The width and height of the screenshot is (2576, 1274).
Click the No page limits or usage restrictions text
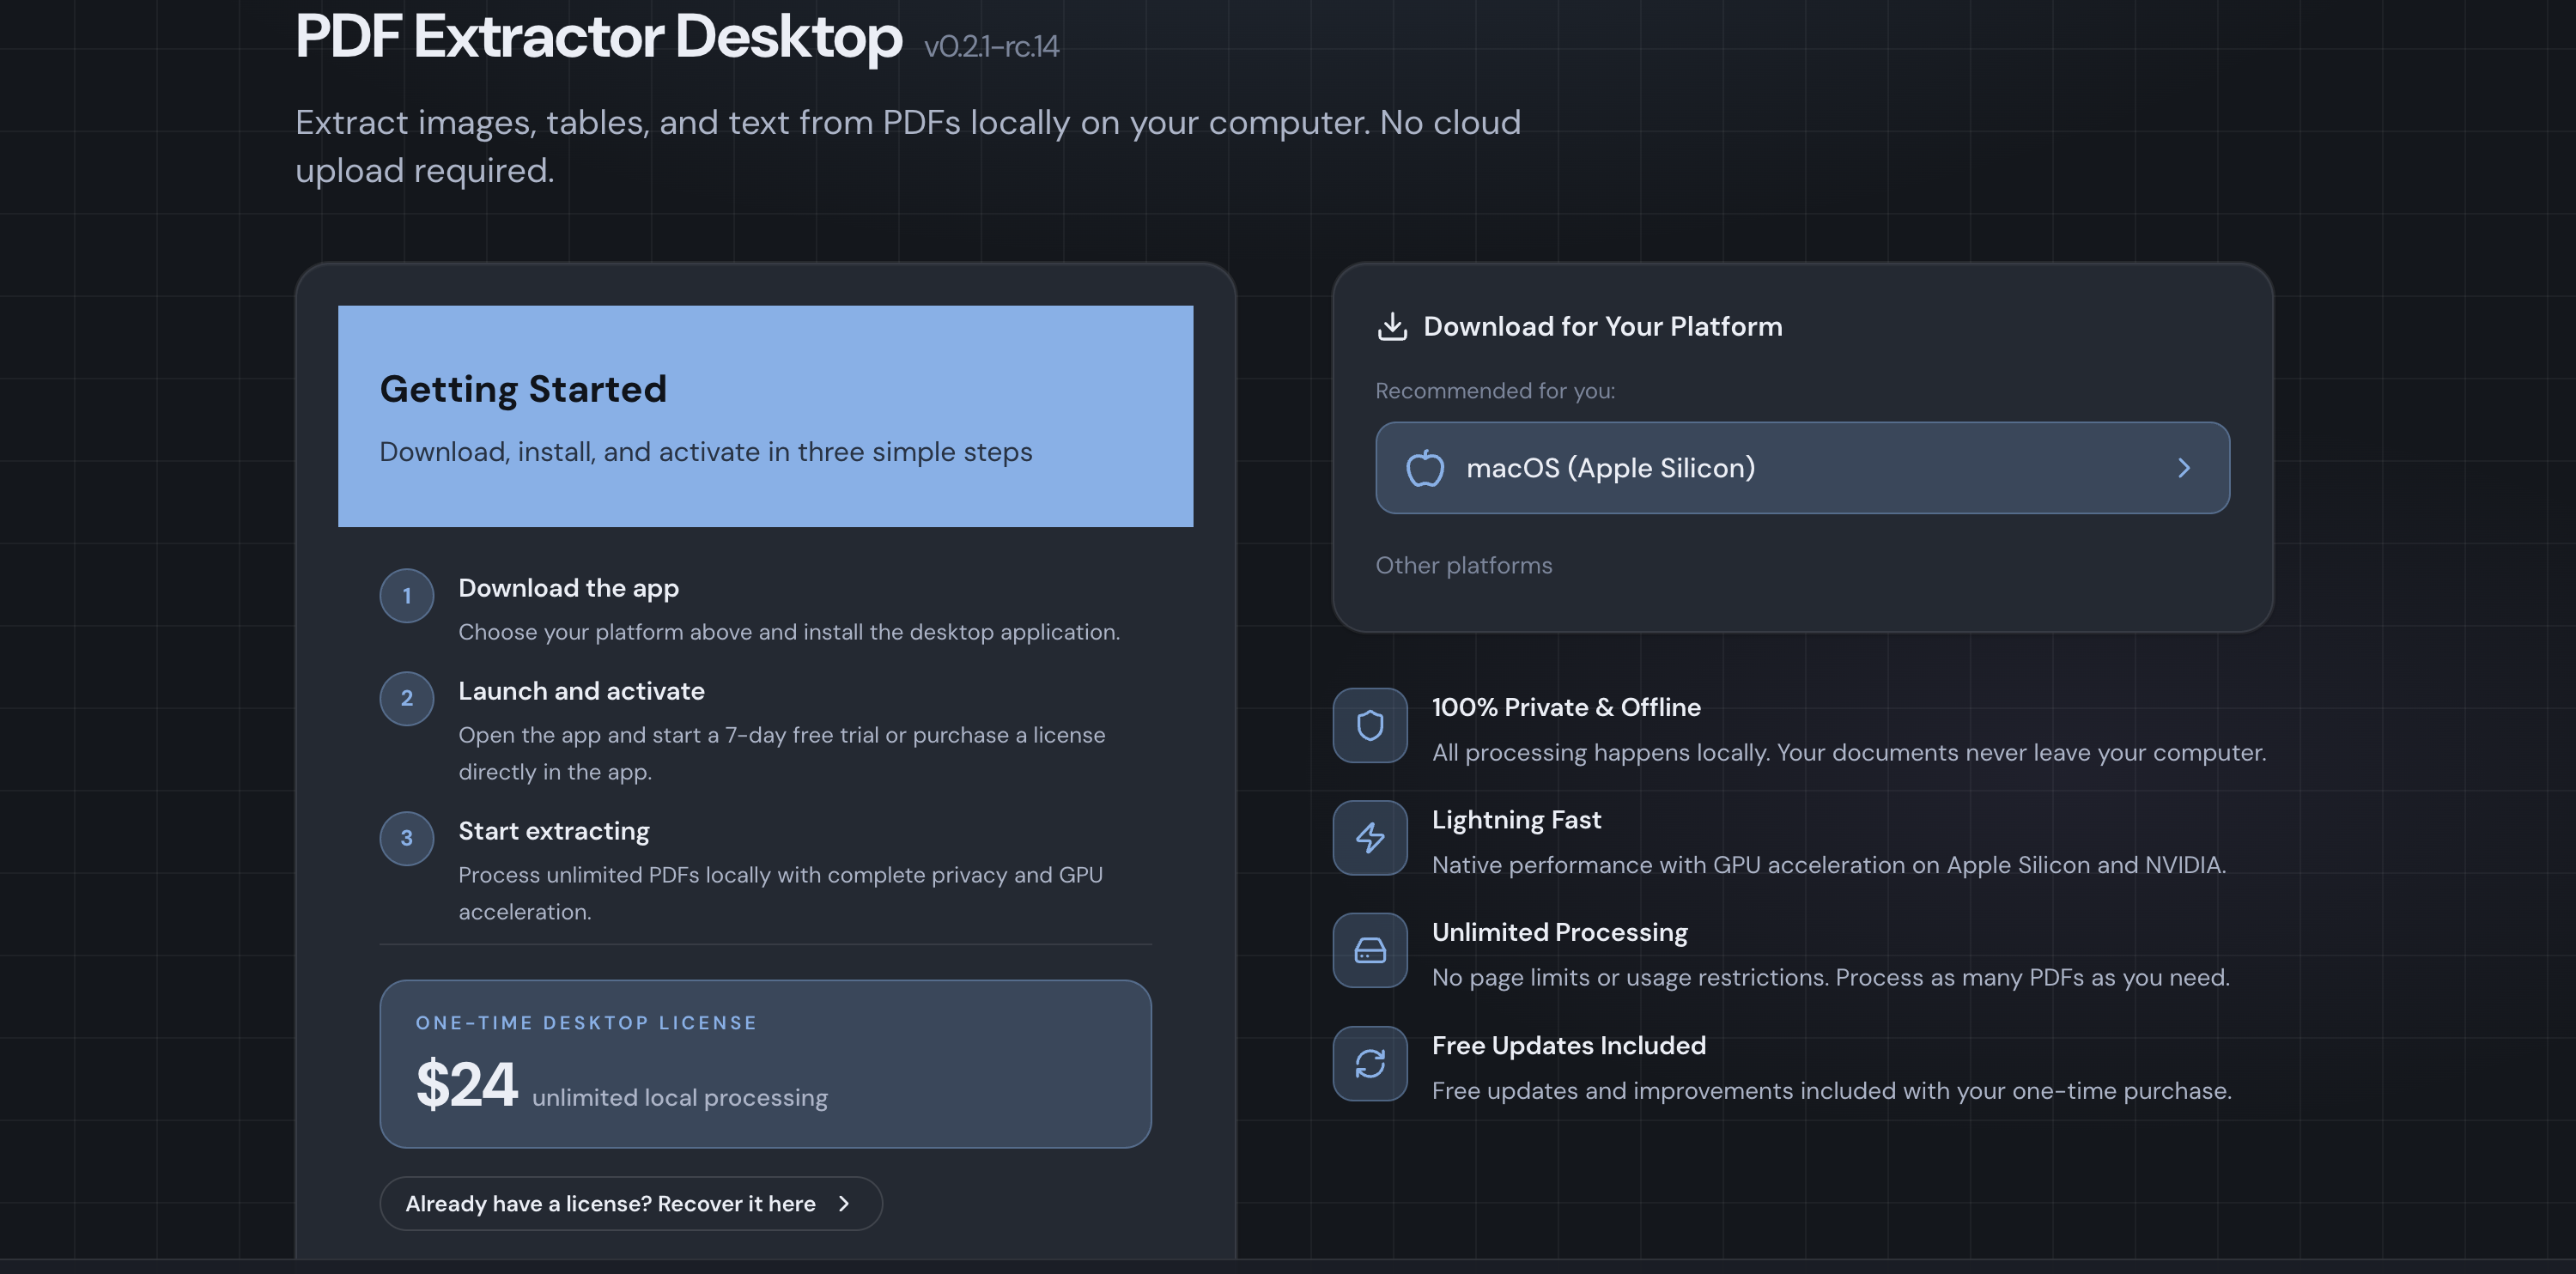(x=1831, y=977)
